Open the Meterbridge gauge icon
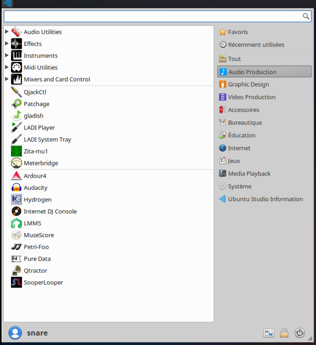 (16, 163)
